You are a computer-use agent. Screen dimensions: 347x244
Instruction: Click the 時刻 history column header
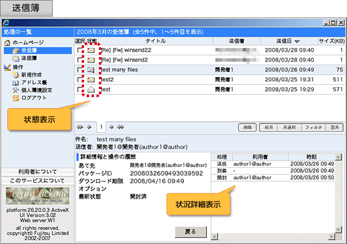click(x=311, y=157)
